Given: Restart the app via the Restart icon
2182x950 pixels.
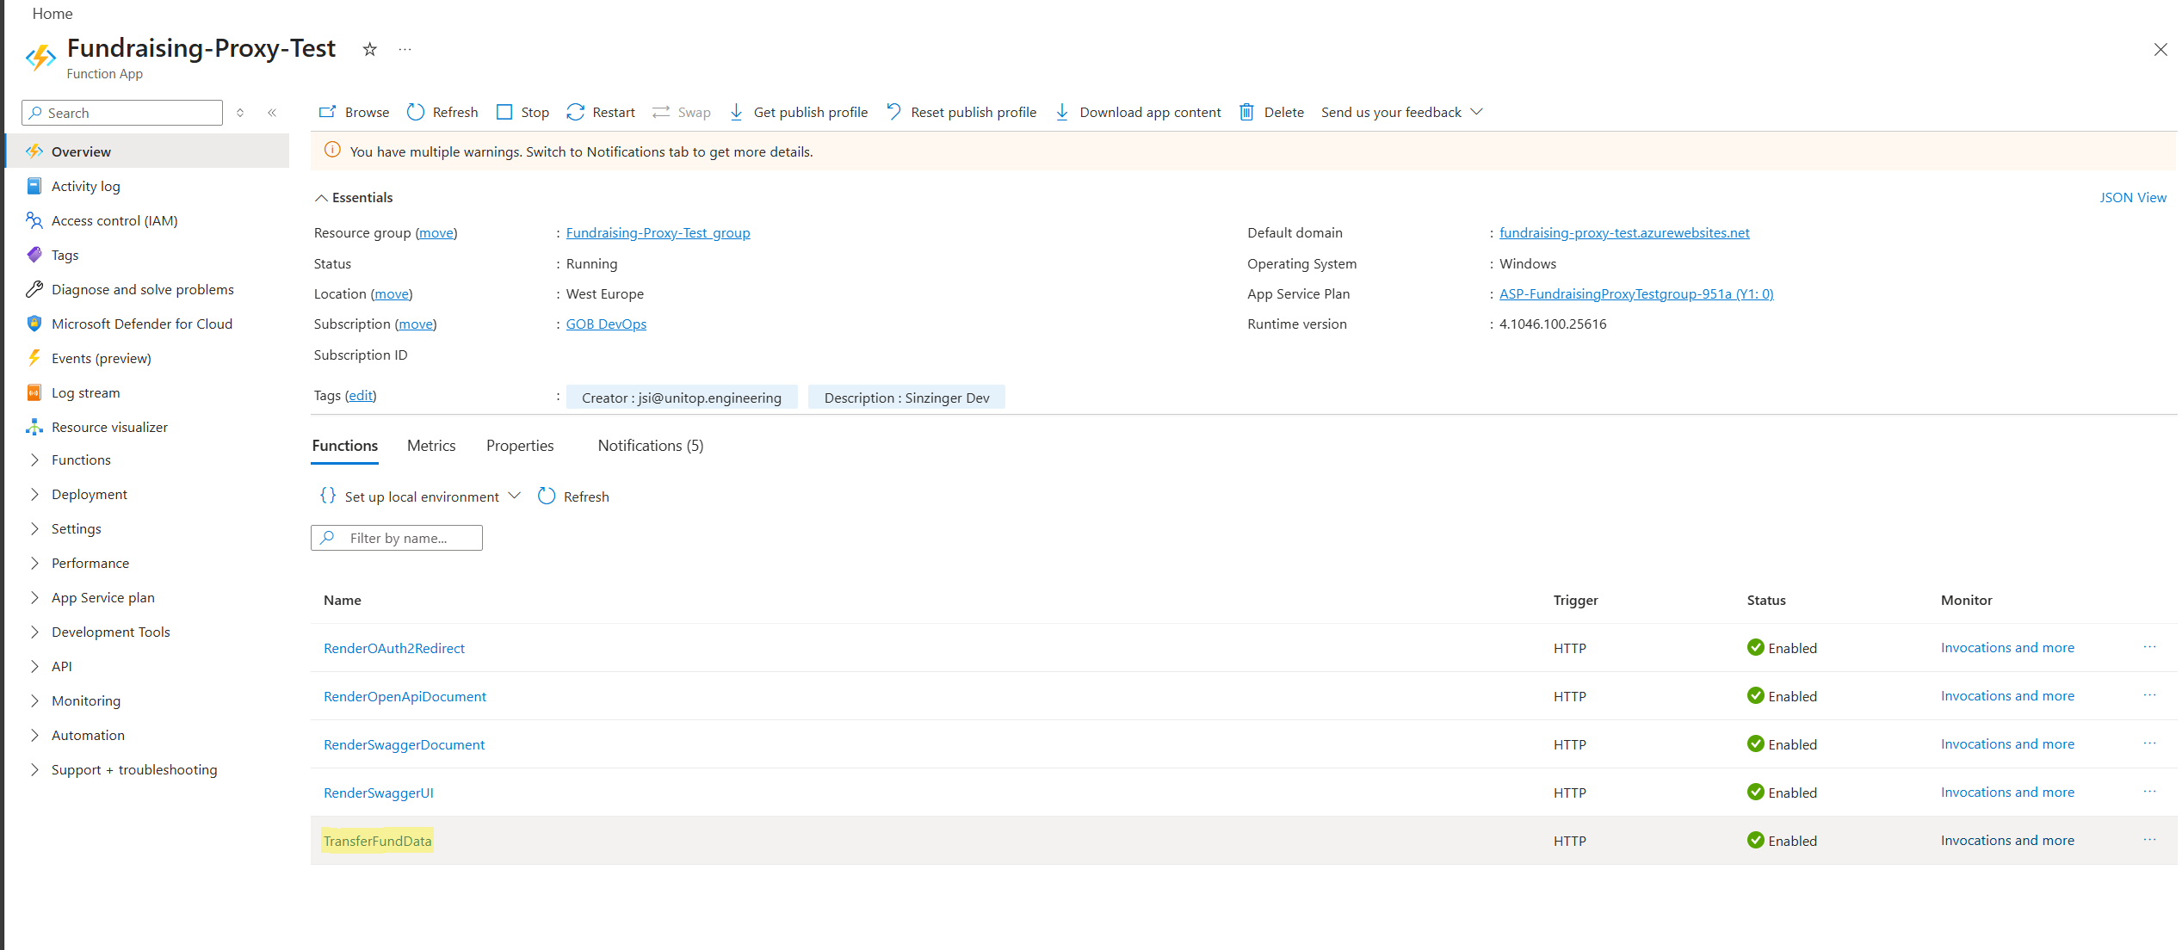Looking at the screenshot, I should point(576,112).
